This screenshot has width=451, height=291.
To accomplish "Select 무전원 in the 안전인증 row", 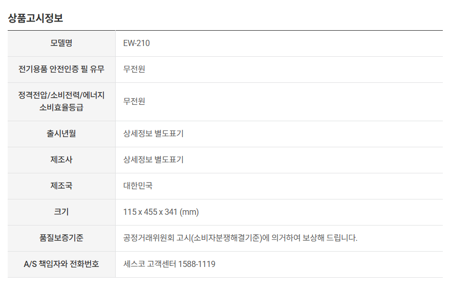I will click(134, 70).
